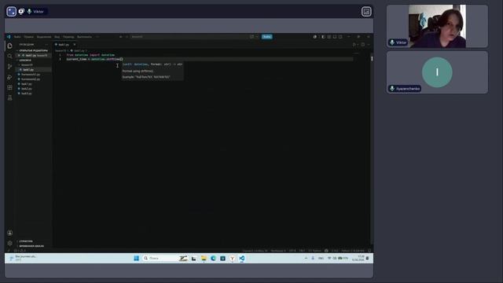The height and width of the screenshot is (283, 503).
Task: Exit fullscreen icon in meeting toolbar
Action: point(12,12)
